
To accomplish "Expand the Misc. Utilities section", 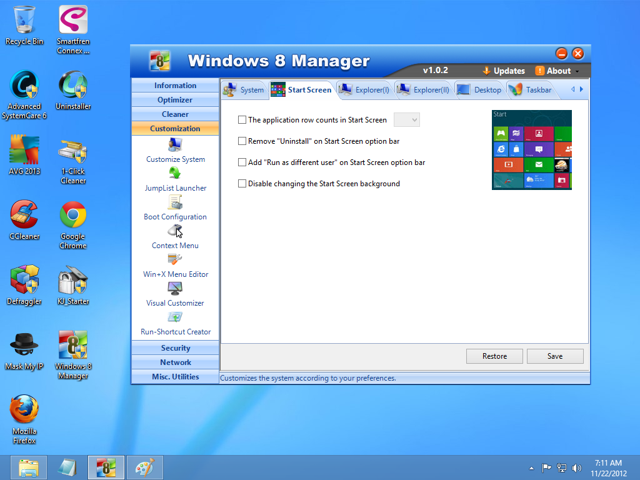I will [x=175, y=376].
